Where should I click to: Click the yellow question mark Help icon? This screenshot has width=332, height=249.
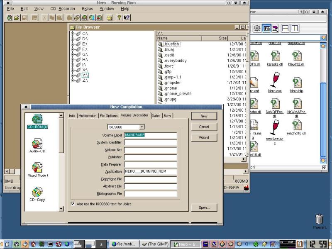click(119, 18)
